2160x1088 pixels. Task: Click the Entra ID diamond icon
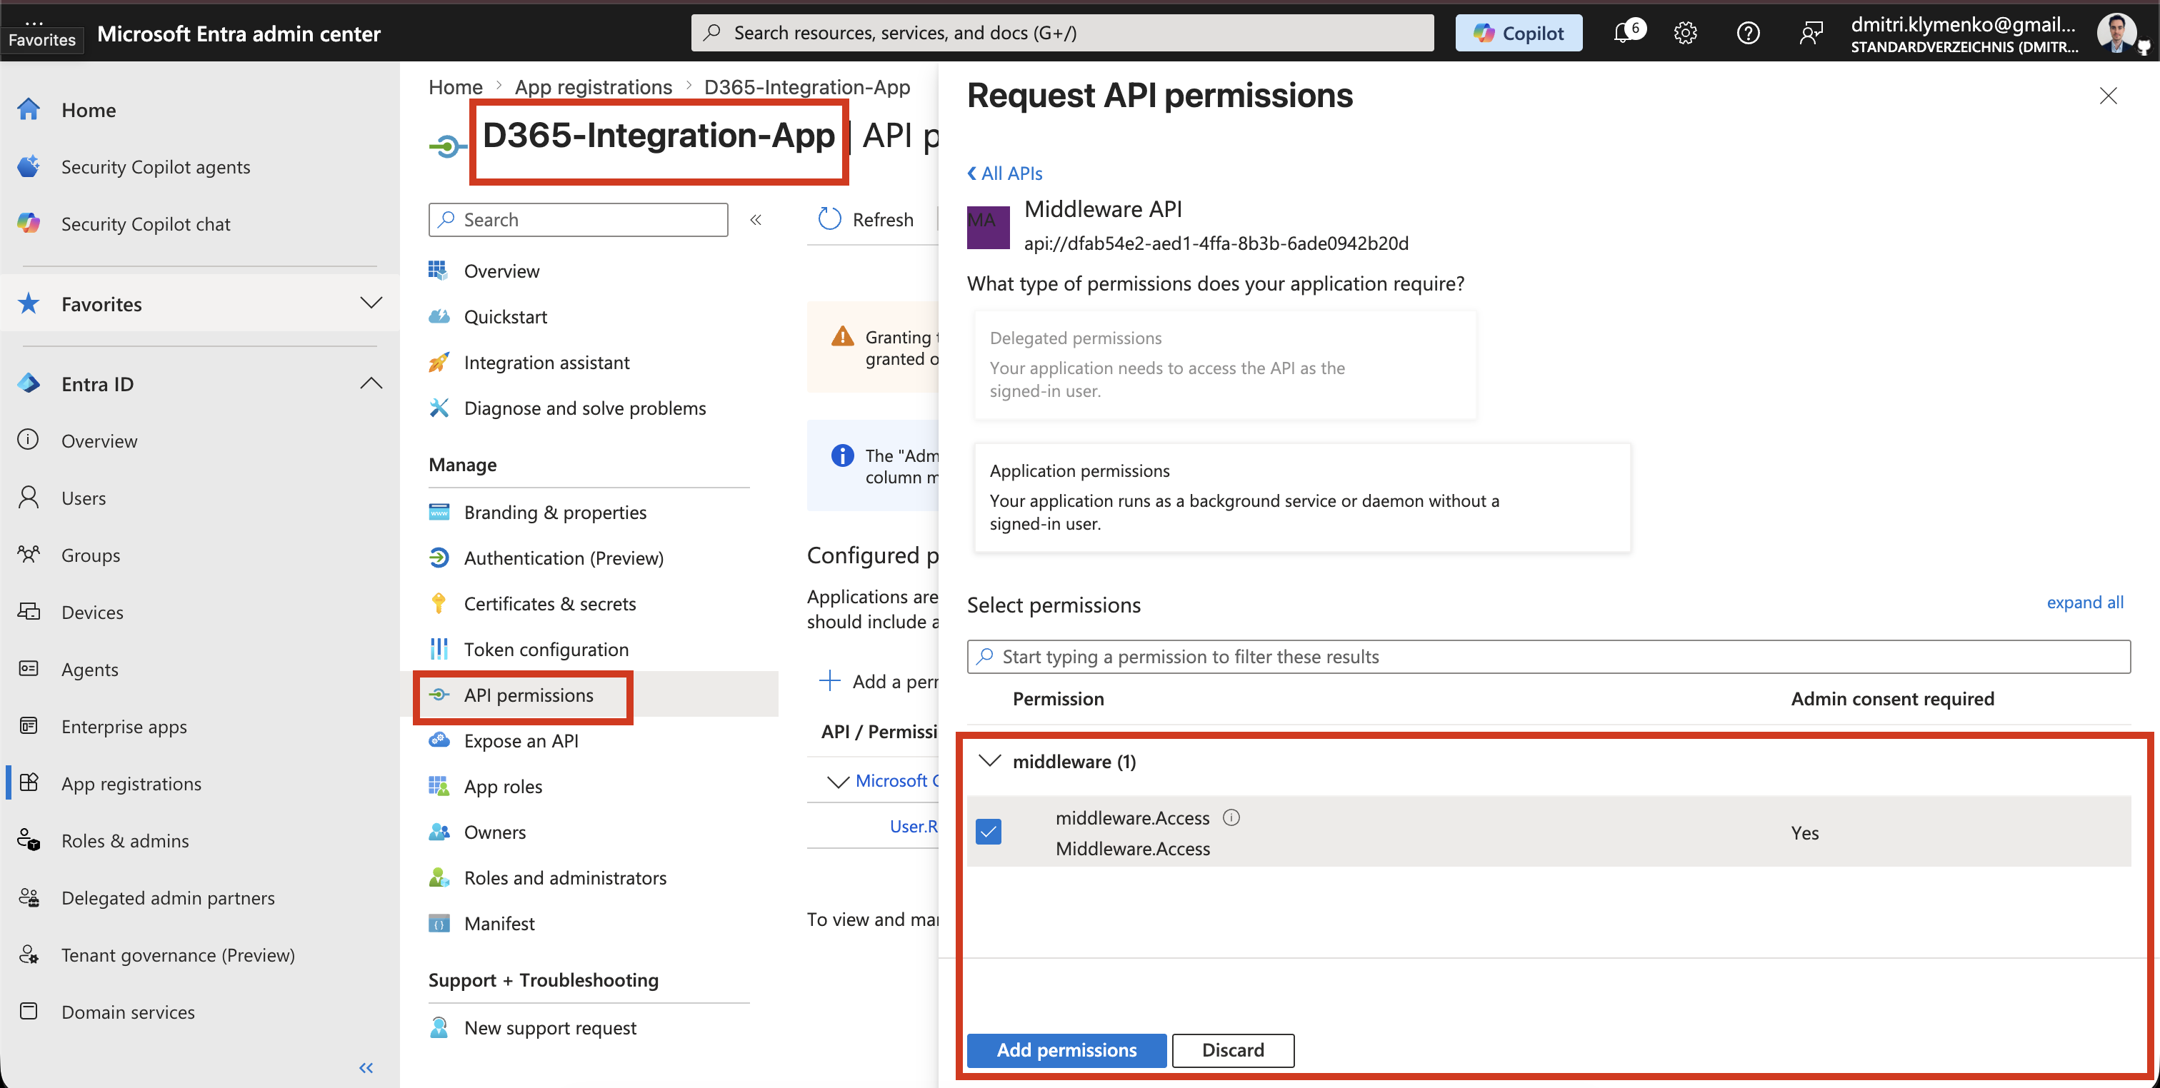pyautogui.click(x=29, y=384)
